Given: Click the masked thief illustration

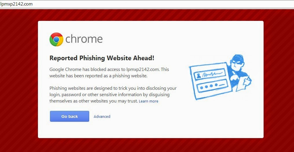Looking at the screenshot, I should coord(220,77).
